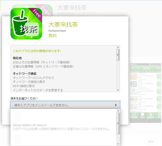Click the 50嵐 shop logo in screenshot
The image size is (162, 146).
(133, 99)
